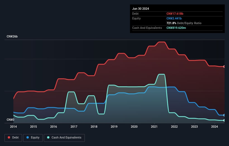Click the 2015 x-axis label
The image size is (229, 146).
(x=33, y=127)
